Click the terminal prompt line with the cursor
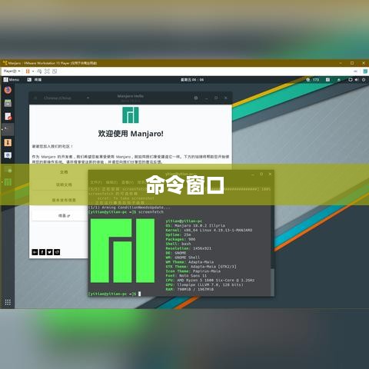 tap(115, 294)
